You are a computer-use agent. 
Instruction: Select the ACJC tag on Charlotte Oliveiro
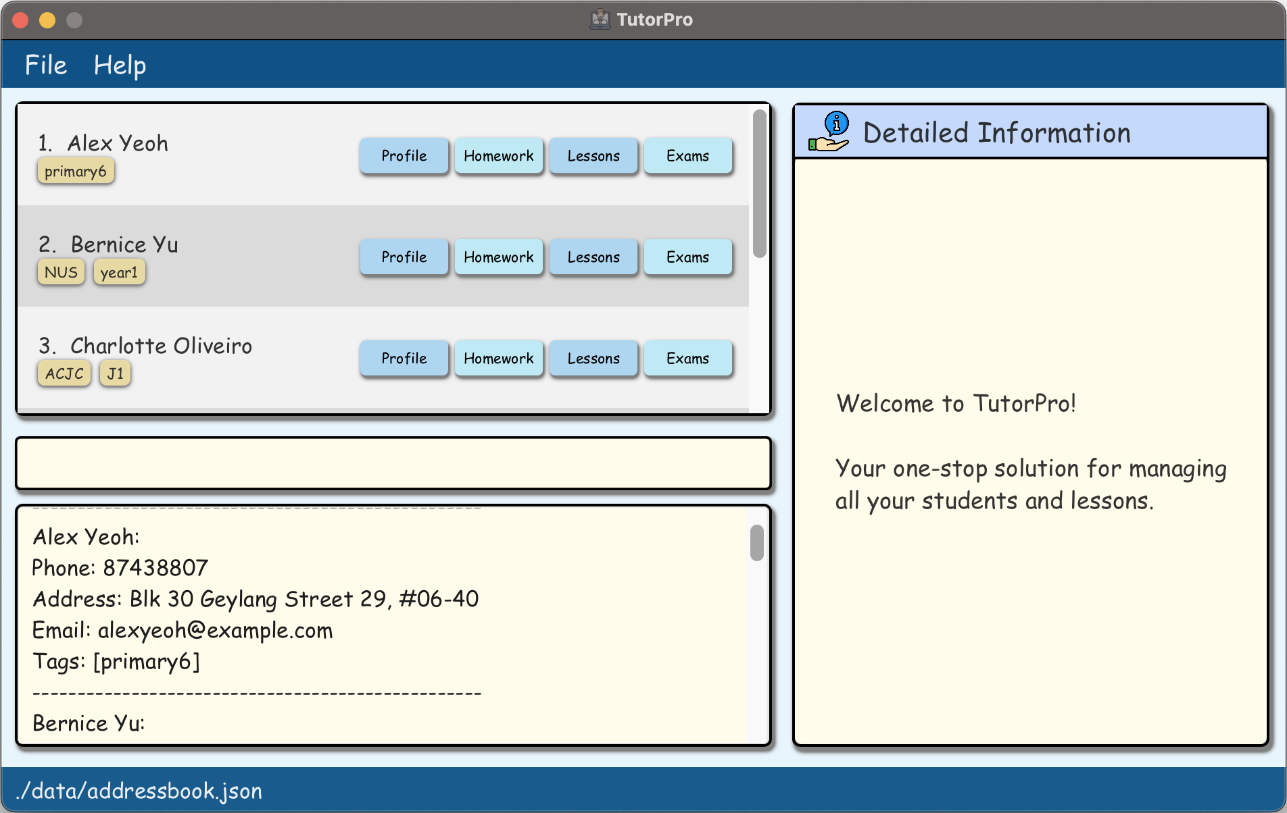click(64, 373)
